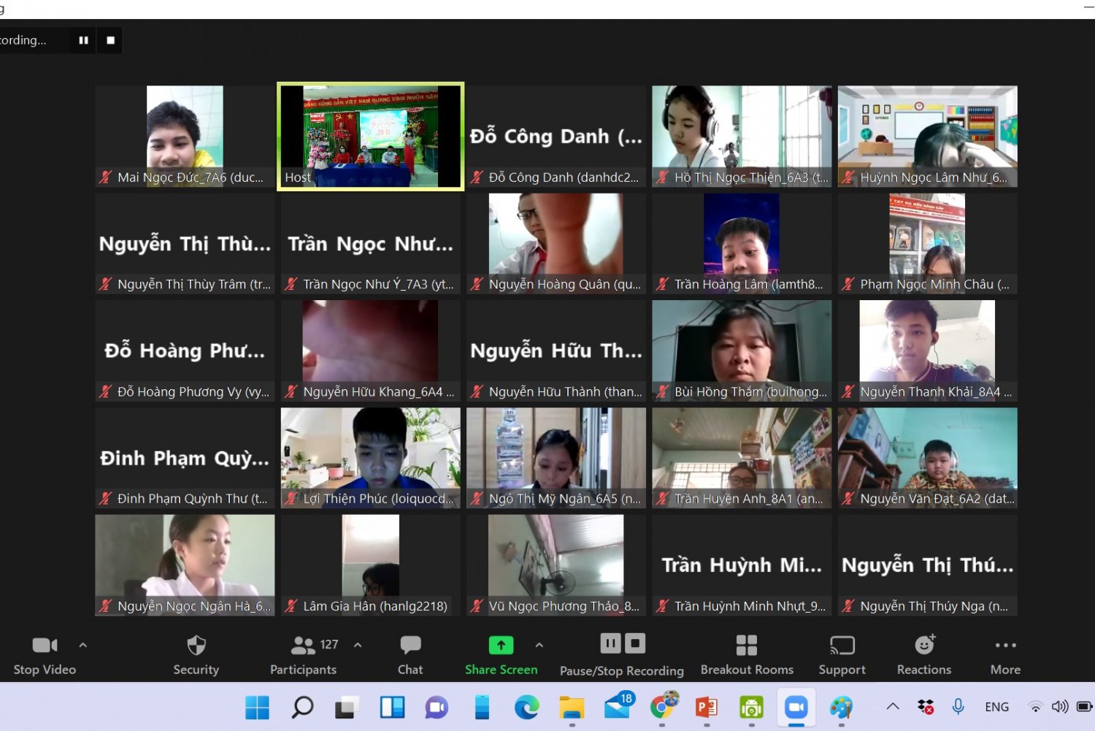Expand the arrow next to Participants

(x=358, y=646)
